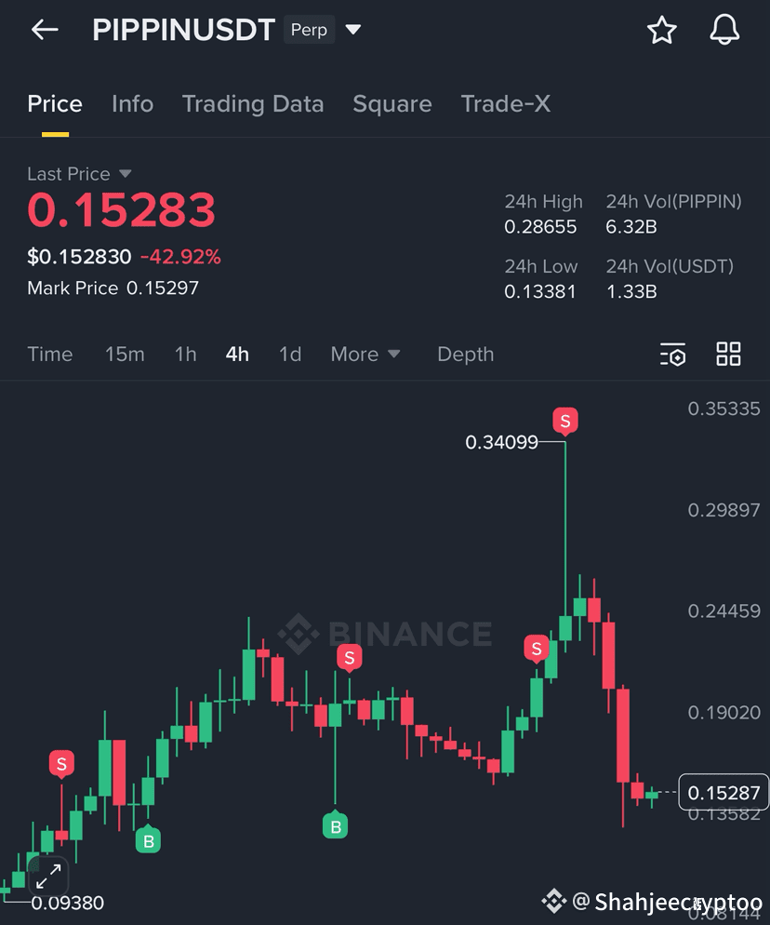Open price alerts via the bell icon
The image size is (770, 925).
724,30
